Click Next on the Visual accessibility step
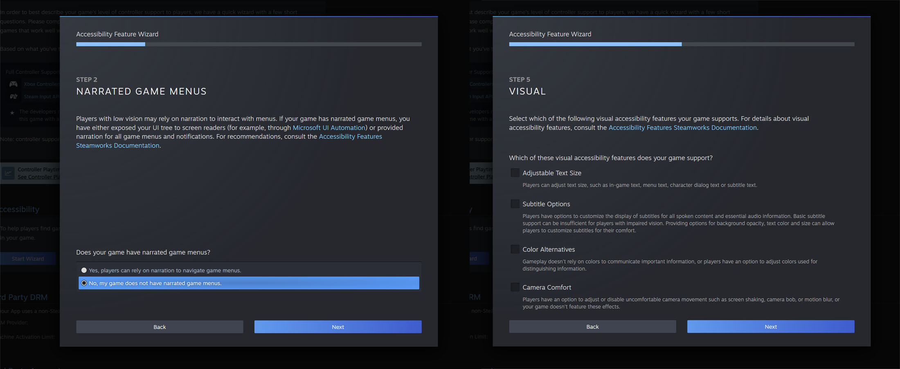Screen dimensions: 900x369 point(770,327)
